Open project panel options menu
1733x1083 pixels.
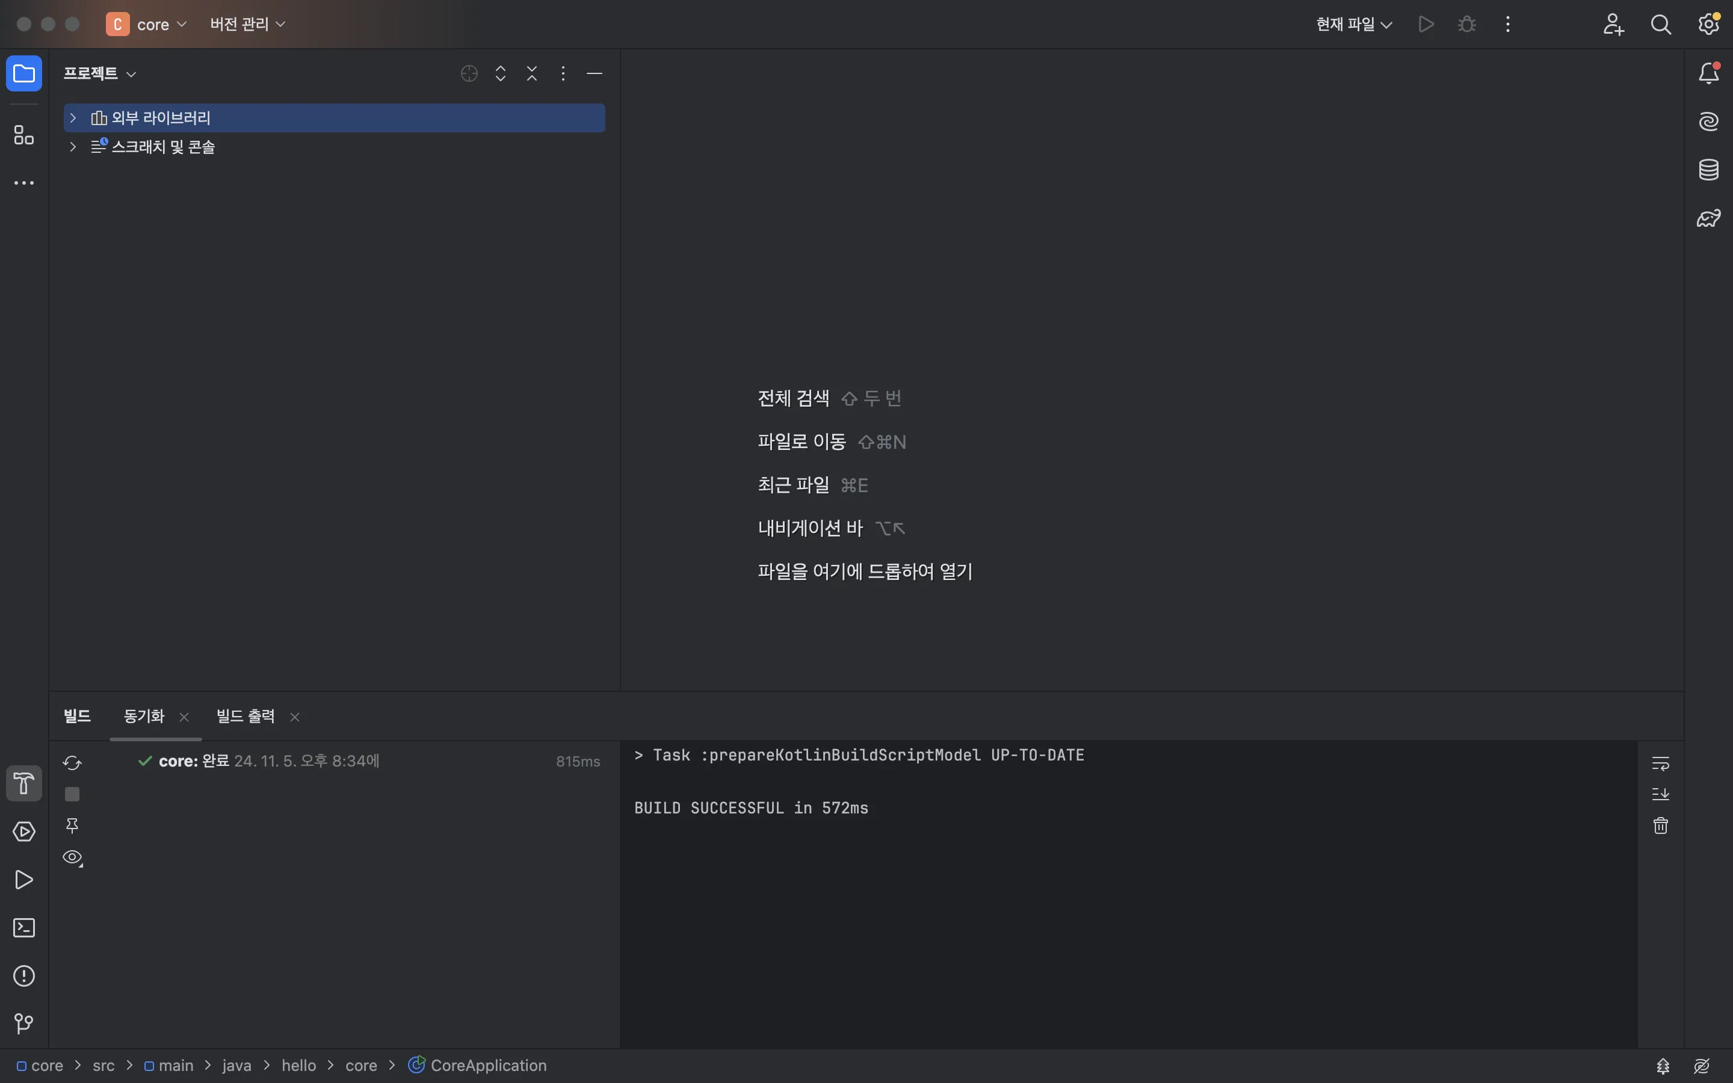click(563, 73)
